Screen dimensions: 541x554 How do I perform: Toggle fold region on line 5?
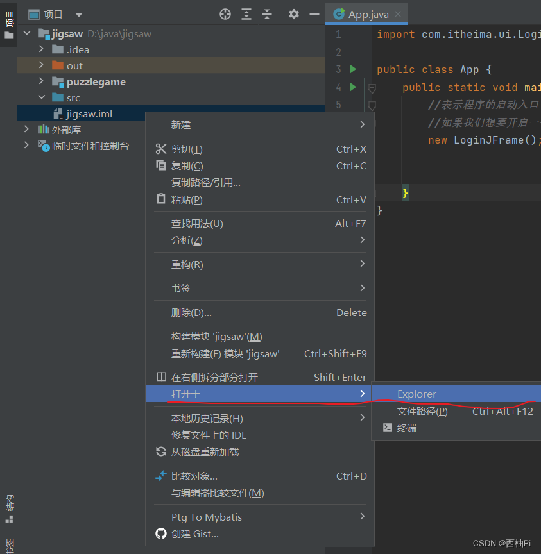coord(371,104)
